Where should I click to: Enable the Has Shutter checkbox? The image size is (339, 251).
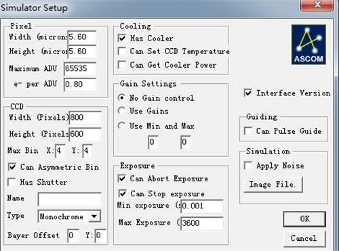(12, 182)
